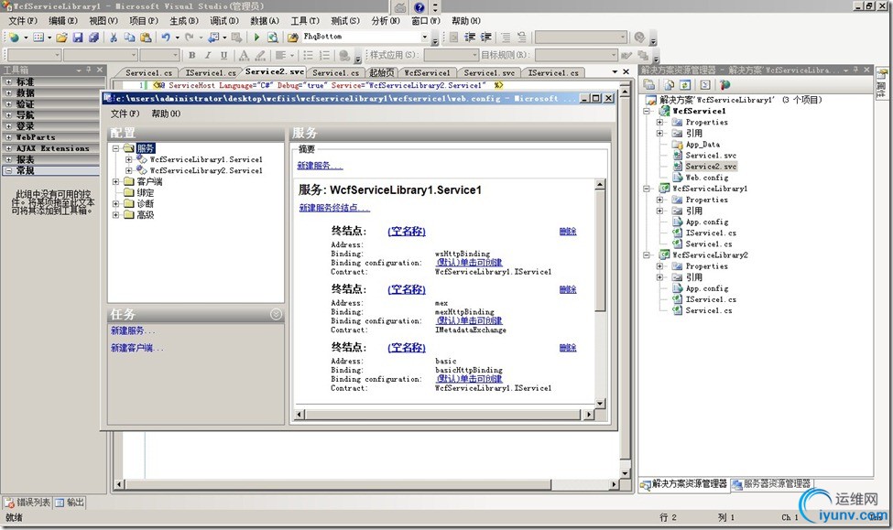Click the numbered list icon

pyautogui.click(x=324, y=55)
